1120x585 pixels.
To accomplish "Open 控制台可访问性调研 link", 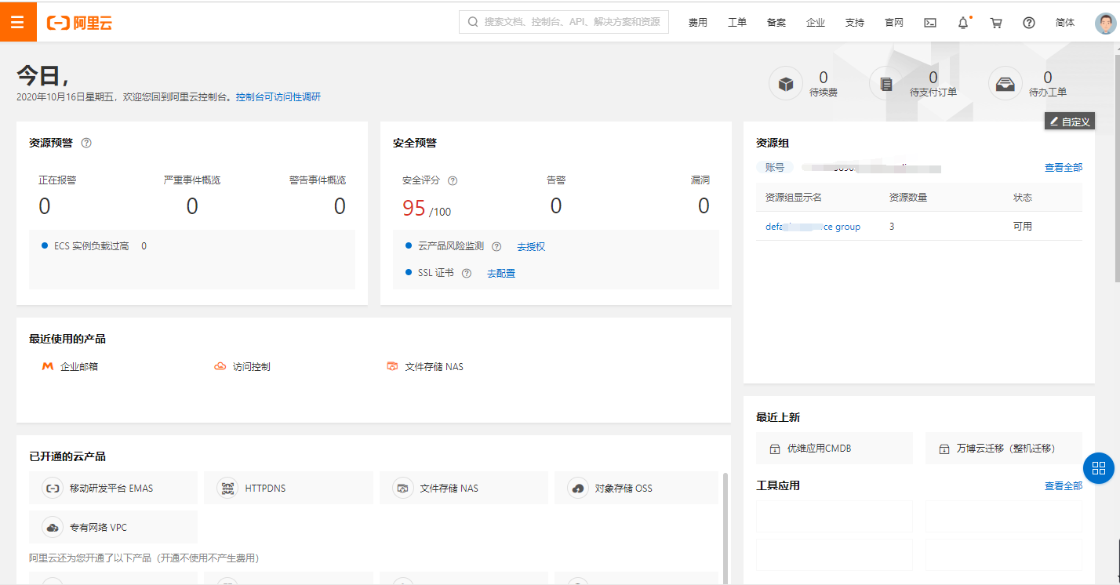I will point(278,97).
